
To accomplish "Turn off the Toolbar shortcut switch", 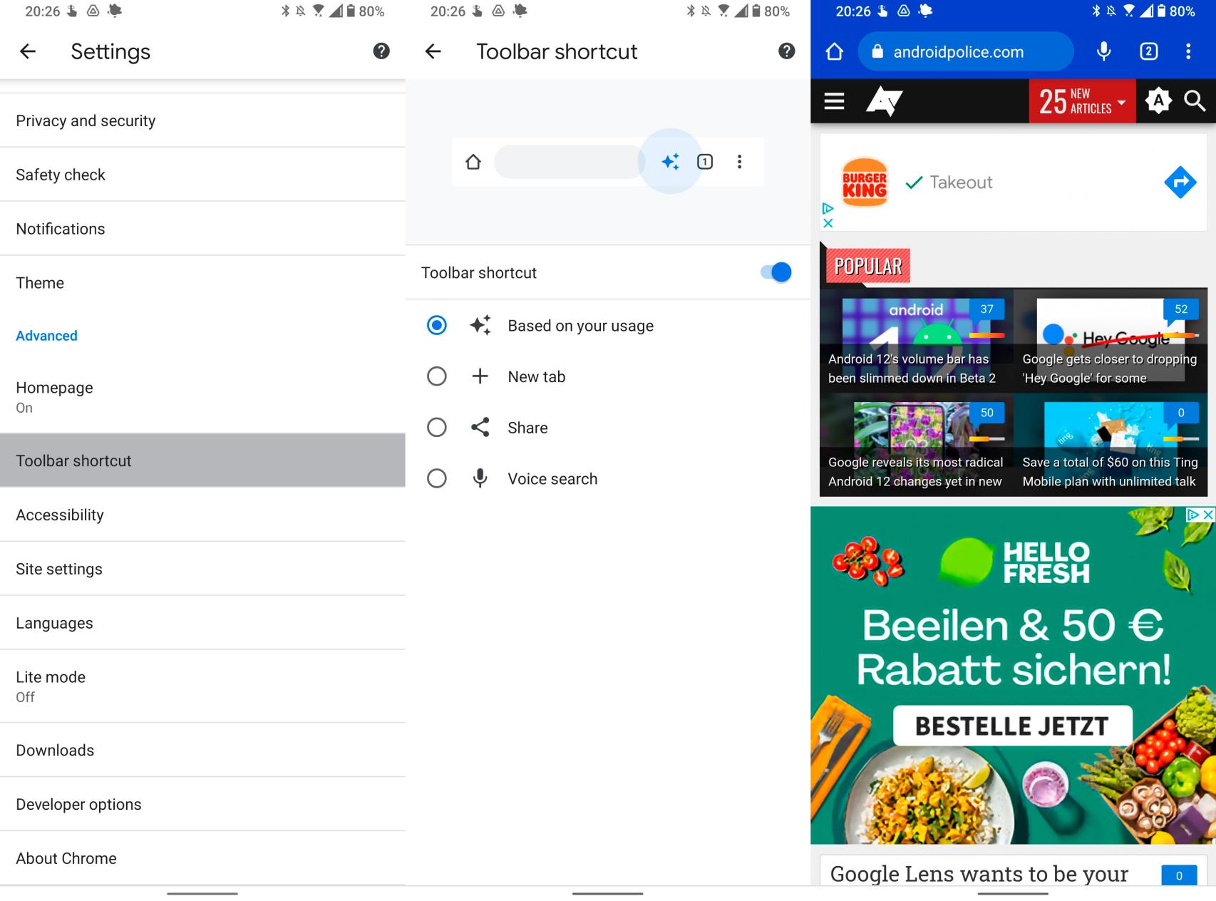I will (x=776, y=272).
